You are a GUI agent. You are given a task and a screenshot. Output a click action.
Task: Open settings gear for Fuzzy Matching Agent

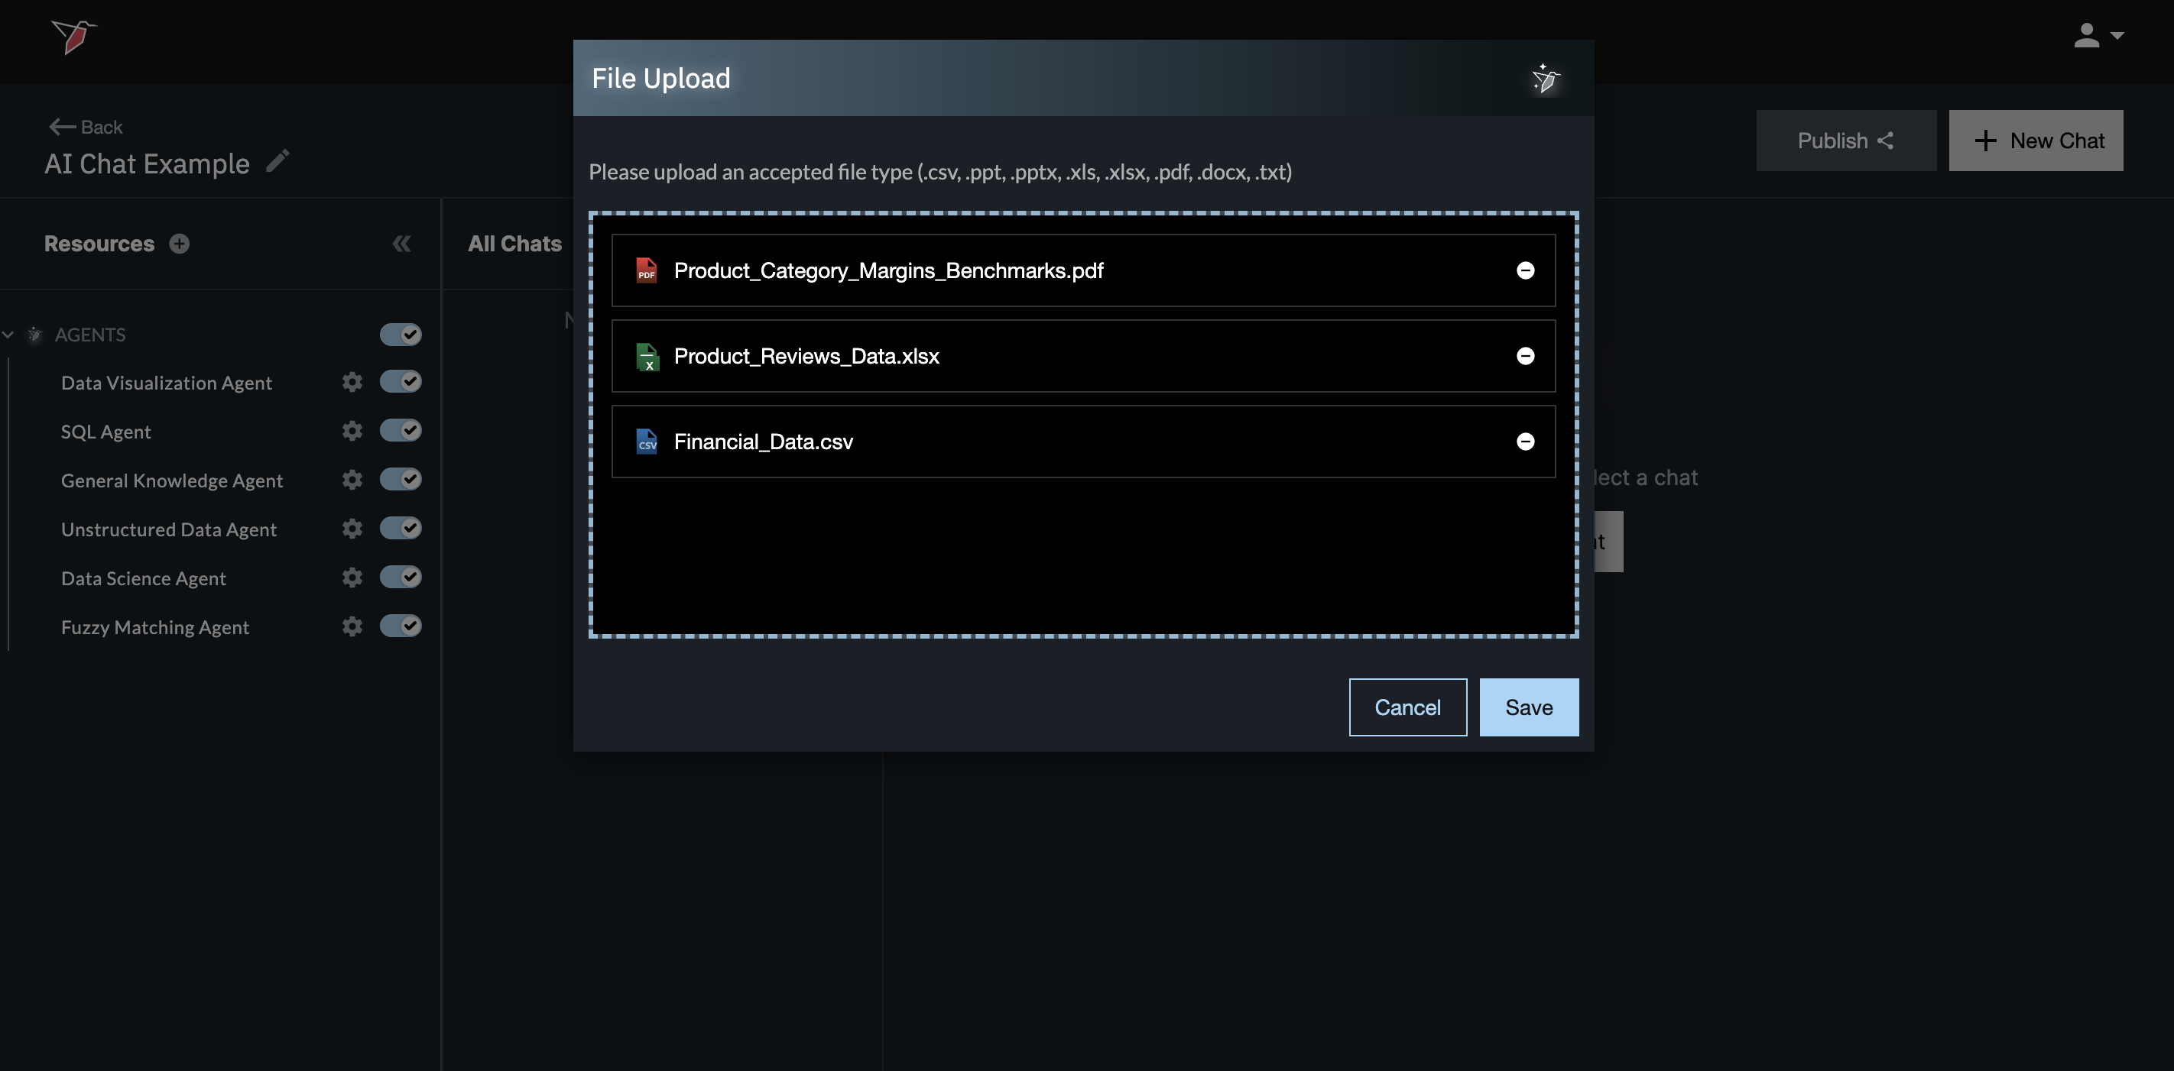coord(352,626)
